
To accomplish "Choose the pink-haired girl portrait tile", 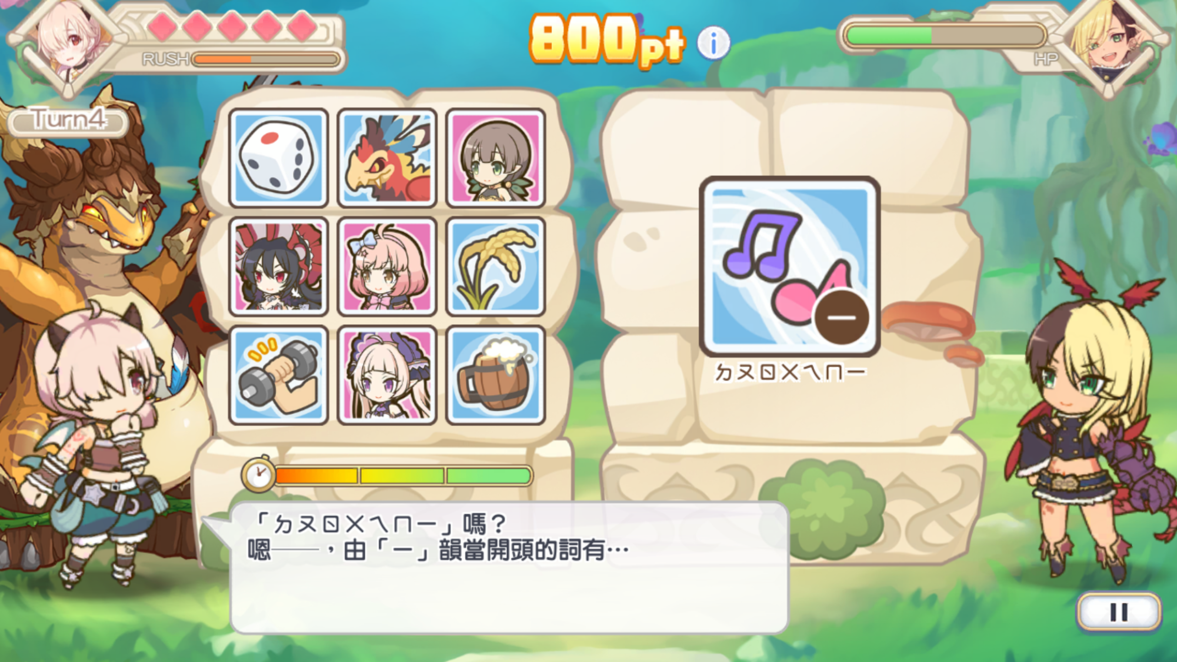I will (387, 267).
